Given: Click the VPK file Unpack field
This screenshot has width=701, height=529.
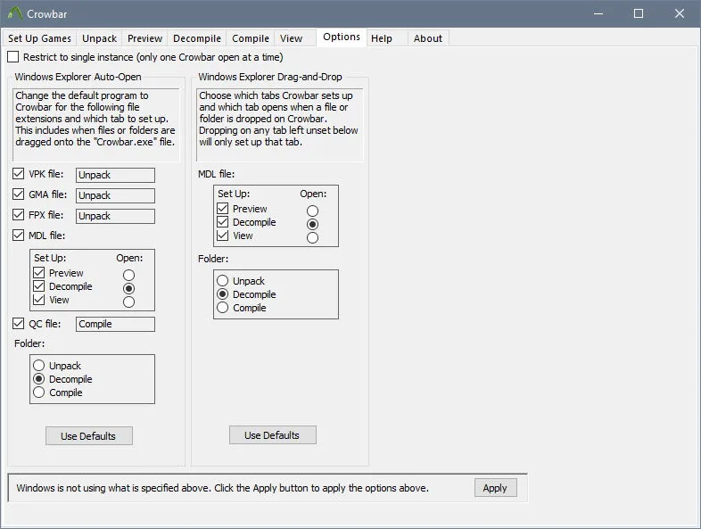Looking at the screenshot, I should tap(115, 175).
